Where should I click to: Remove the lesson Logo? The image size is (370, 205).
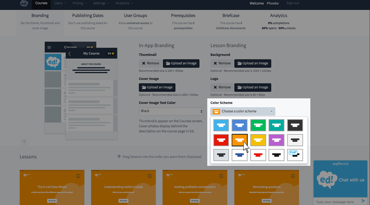(222, 87)
